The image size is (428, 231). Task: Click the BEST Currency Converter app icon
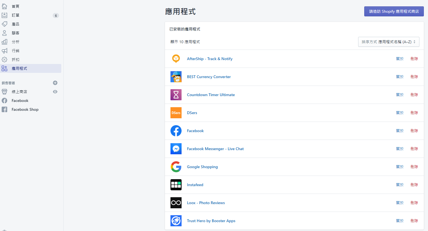pos(176,77)
